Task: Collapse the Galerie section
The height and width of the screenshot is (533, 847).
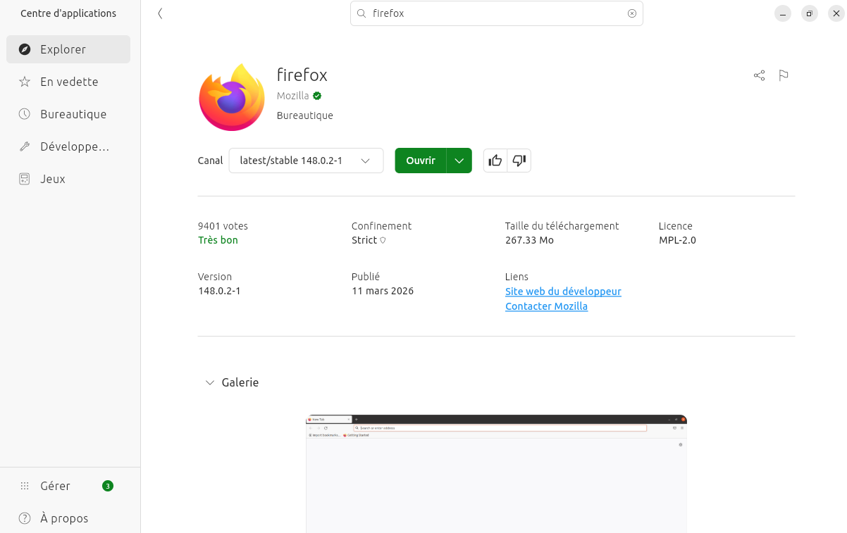Action: (209, 382)
